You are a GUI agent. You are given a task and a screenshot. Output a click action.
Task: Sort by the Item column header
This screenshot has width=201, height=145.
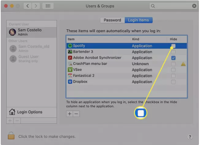click(98, 39)
